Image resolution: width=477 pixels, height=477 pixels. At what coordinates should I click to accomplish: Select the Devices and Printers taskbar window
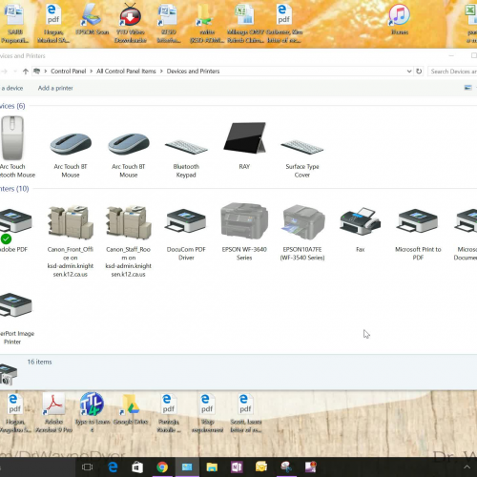pyautogui.click(x=187, y=467)
